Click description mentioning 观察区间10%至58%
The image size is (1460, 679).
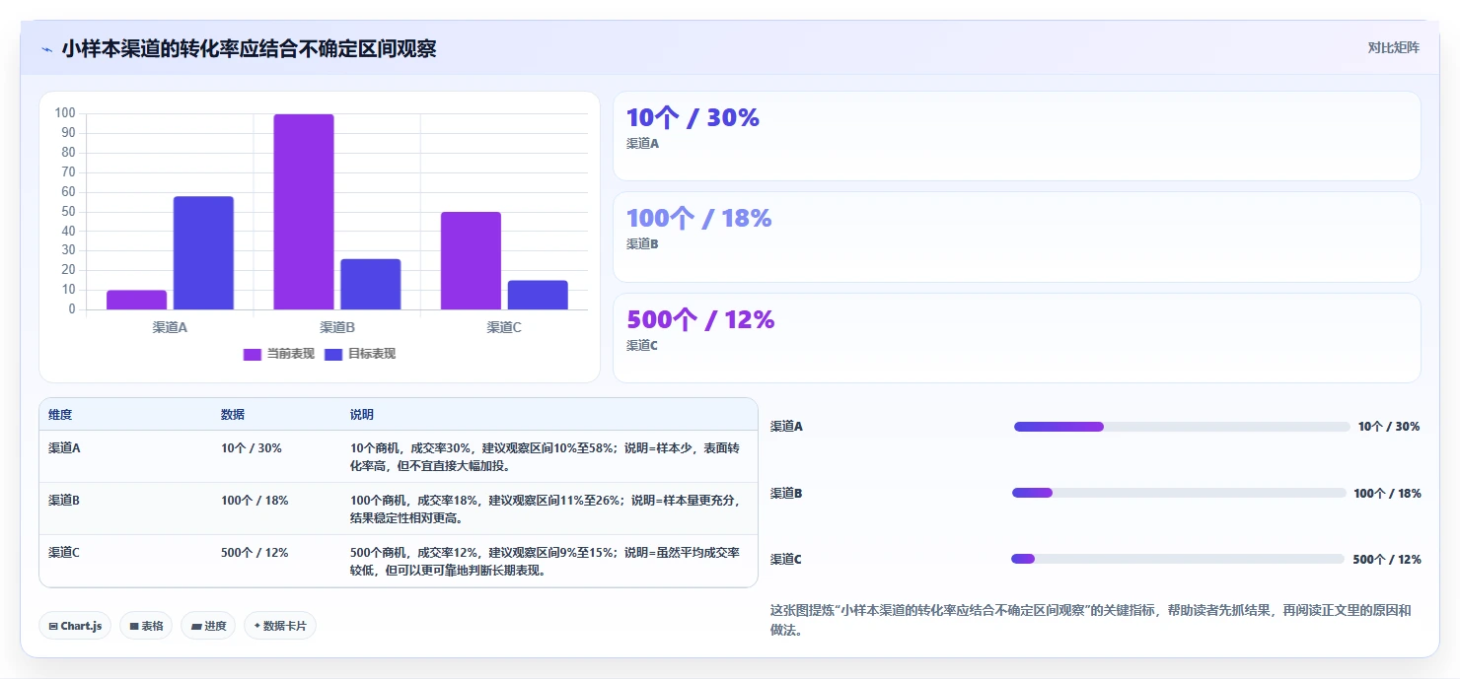point(545,456)
